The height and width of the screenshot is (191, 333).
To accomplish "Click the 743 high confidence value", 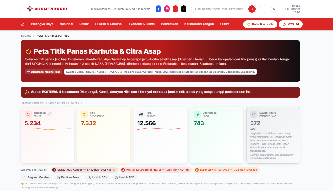I will point(199,123).
